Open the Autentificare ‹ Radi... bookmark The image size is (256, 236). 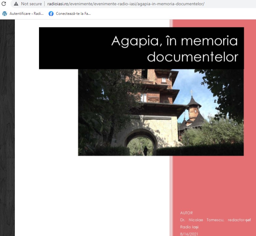coord(26,14)
